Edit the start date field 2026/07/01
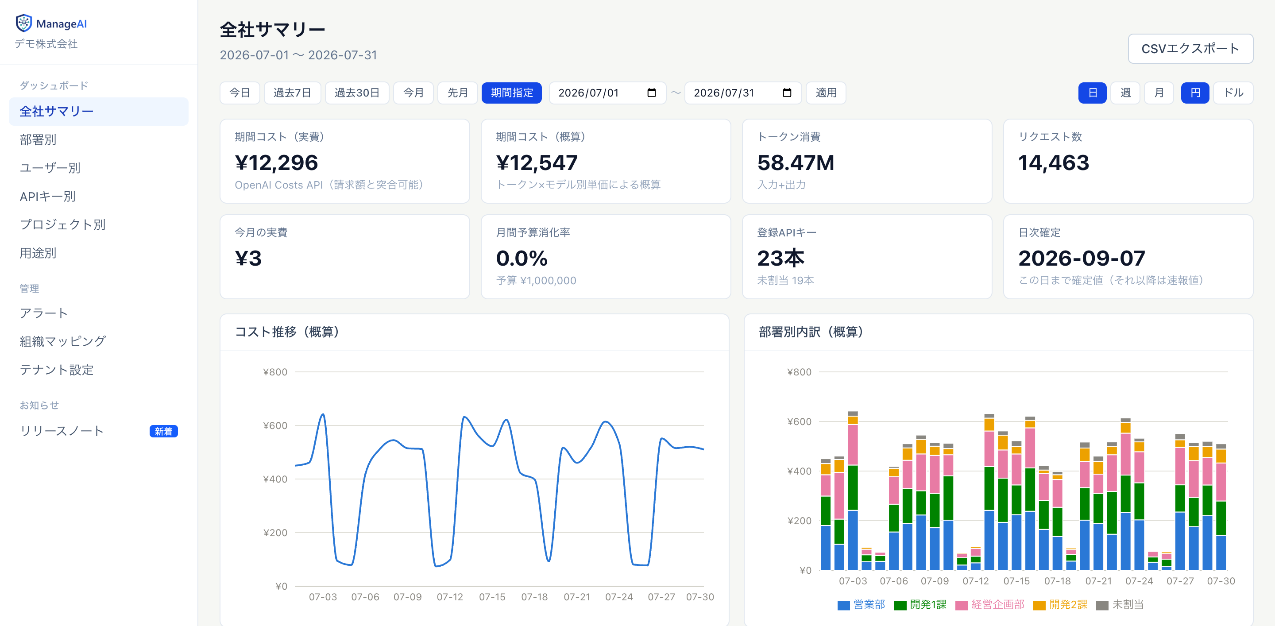The image size is (1275, 626). coord(607,93)
